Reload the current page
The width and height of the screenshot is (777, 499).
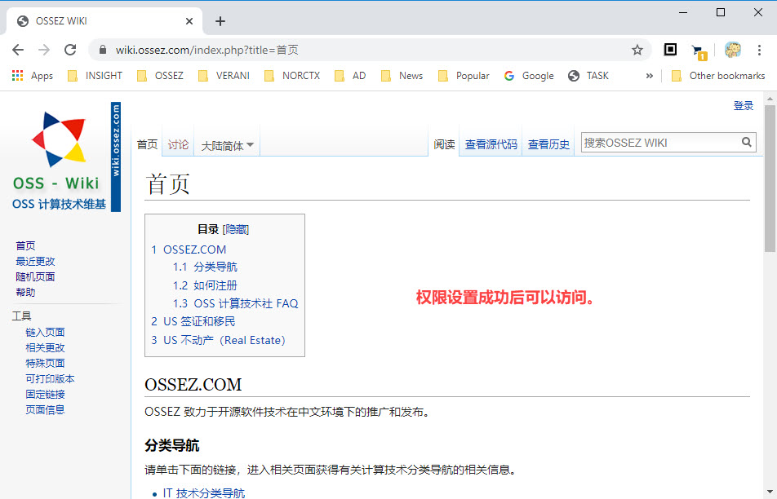(x=70, y=49)
